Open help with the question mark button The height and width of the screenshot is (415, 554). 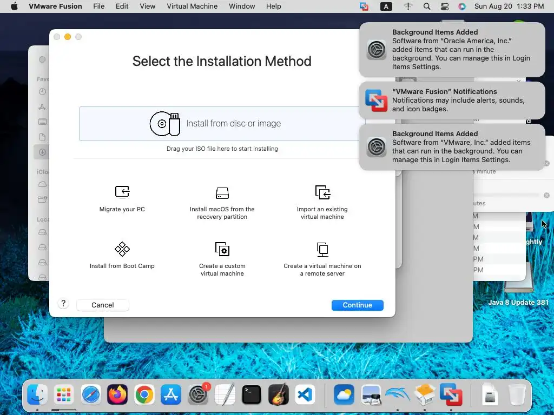click(63, 304)
